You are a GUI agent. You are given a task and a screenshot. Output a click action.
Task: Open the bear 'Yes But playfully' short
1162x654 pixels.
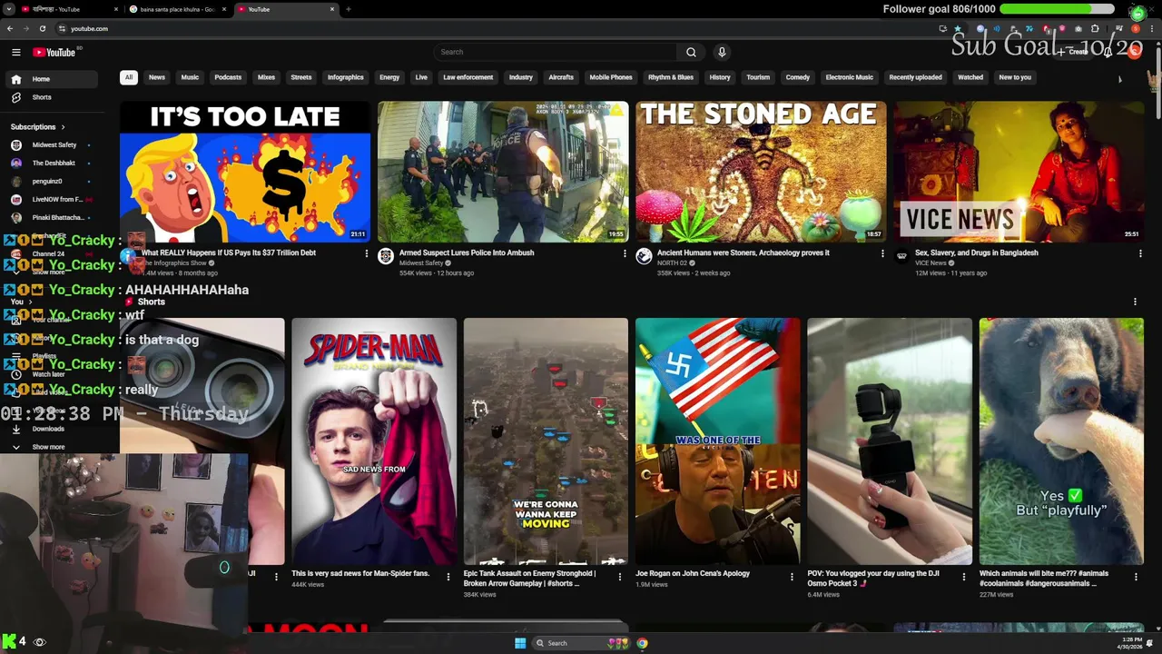click(1061, 441)
